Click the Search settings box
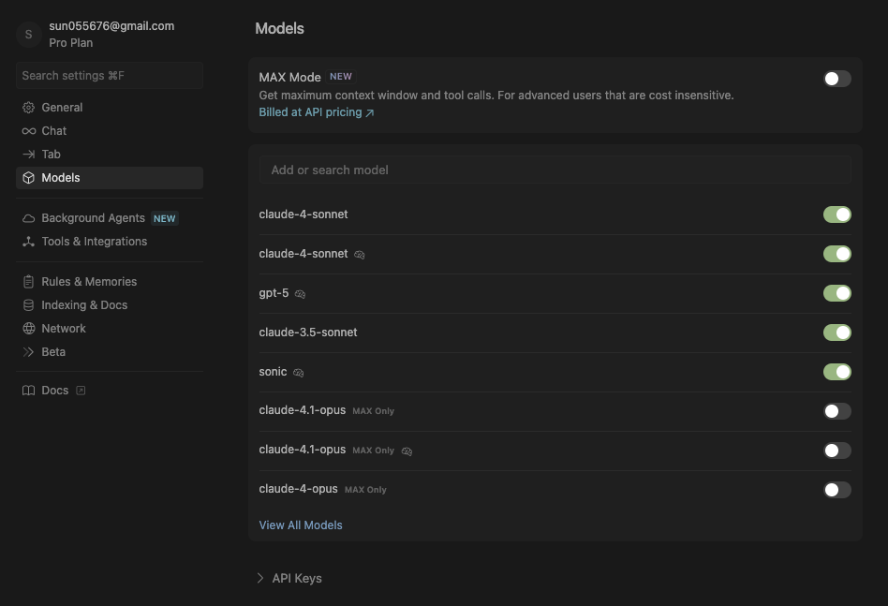The width and height of the screenshot is (888, 606). pyautogui.click(x=110, y=75)
